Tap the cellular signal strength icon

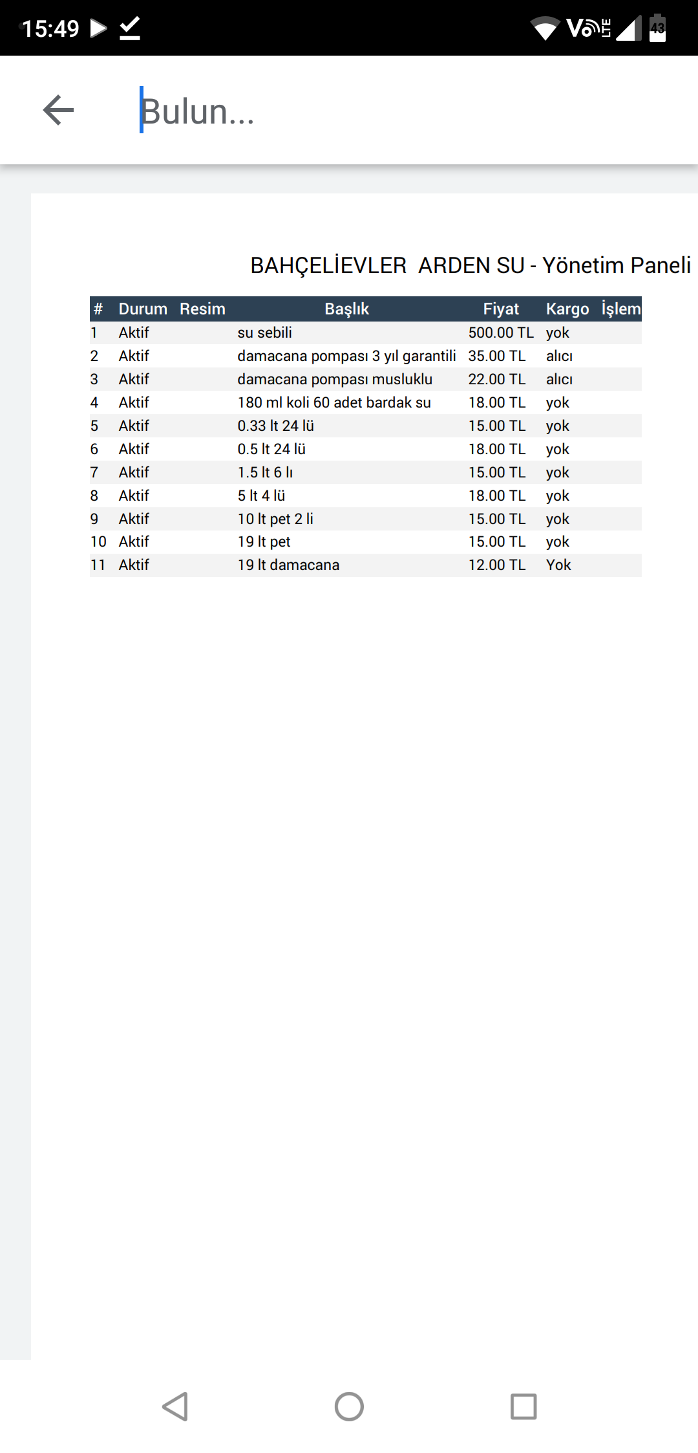coord(628,28)
